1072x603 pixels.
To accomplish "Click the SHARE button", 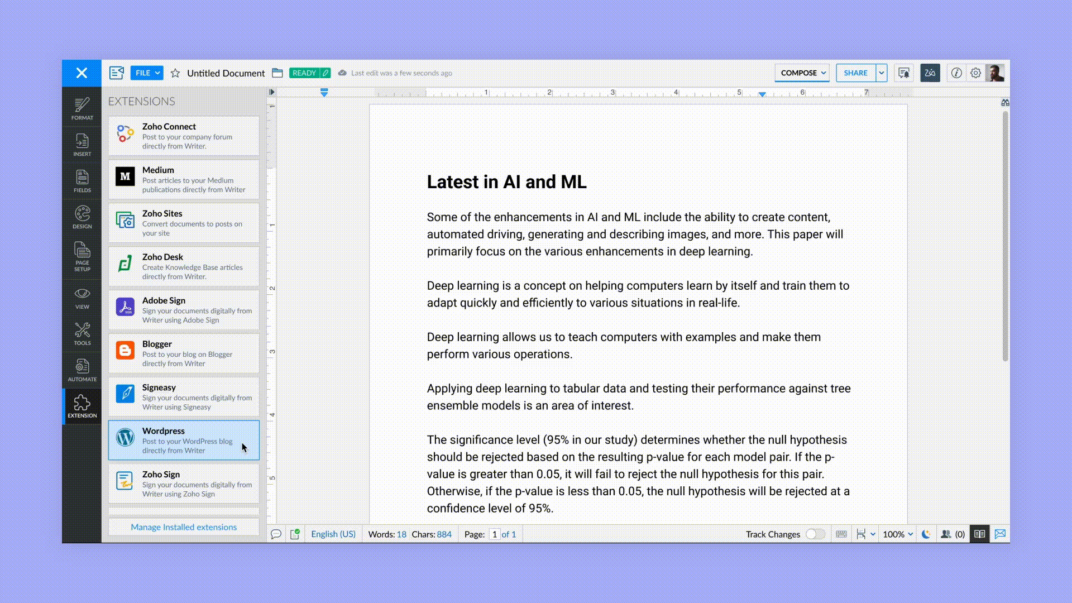I will pyautogui.click(x=855, y=73).
